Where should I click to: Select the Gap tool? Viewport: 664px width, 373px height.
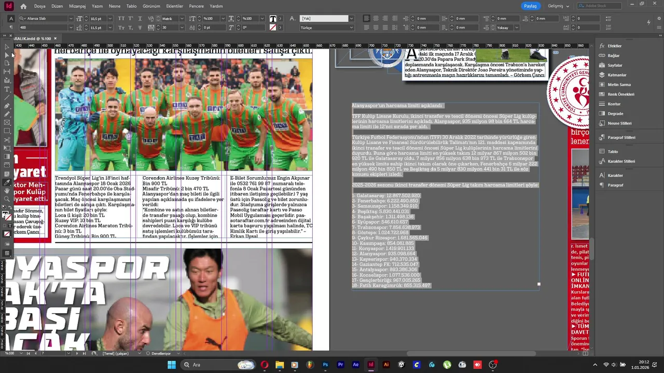tap(7, 71)
